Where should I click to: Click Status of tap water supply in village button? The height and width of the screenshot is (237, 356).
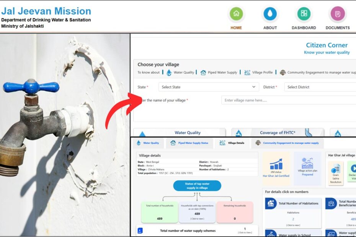tap(197, 186)
